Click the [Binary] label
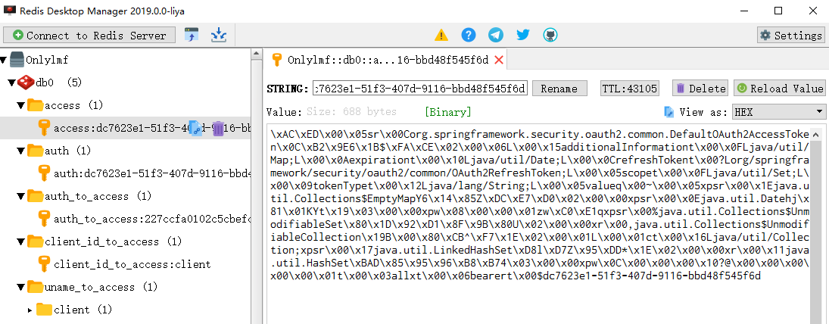The height and width of the screenshot is (324, 829). [447, 112]
